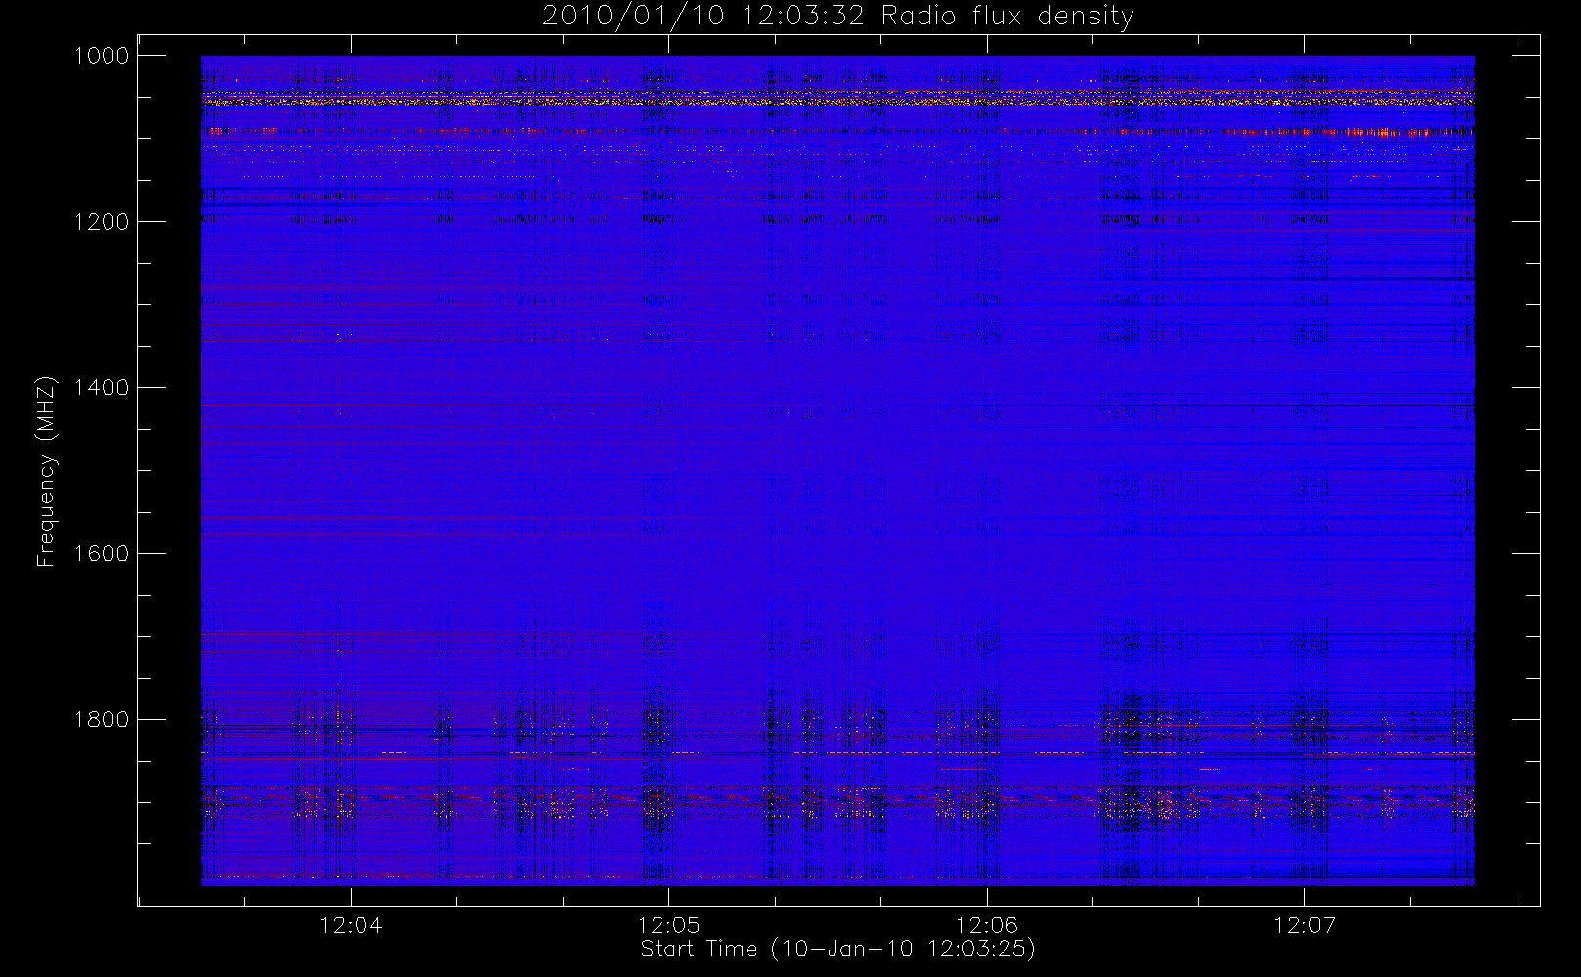Click the plot title '2010/01/10 12:03:32 Radio flux density'
Screen dimensions: 1581x977
(x=838, y=17)
